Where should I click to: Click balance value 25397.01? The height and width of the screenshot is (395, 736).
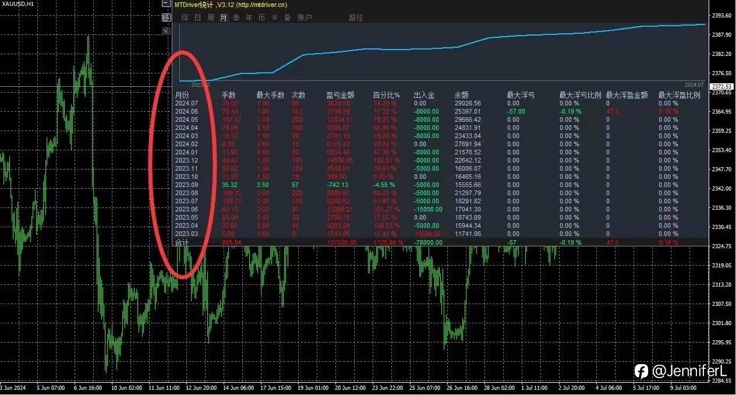pyautogui.click(x=468, y=111)
